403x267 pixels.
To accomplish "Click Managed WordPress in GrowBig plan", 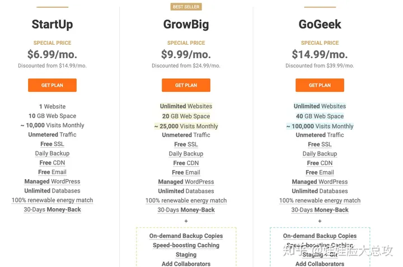I will click(x=186, y=182).
